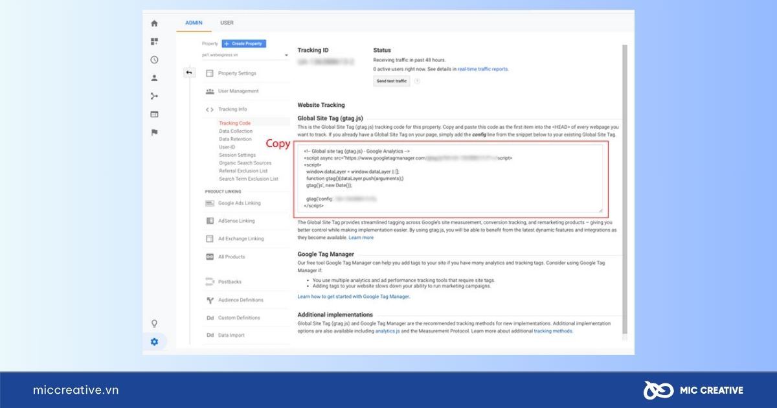Click the help icon next to Send test traffic

[417, 81]
